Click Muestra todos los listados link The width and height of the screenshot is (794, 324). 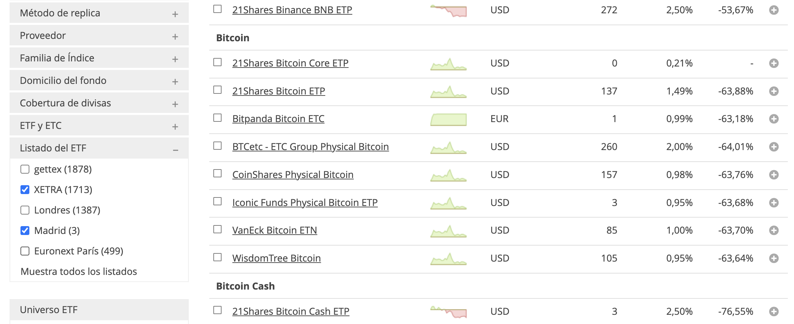[x=79, y=271]
